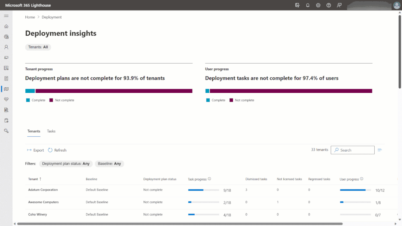The height and width of the screenshot is (226, 402).
Task: Click the Home breadcrumb link
Action: tap(30, 17)
